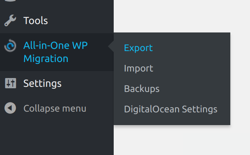The image size is (250, 155).
Task: Open DigitalOcean Settings submenu entry
Action: coord(171,109)
